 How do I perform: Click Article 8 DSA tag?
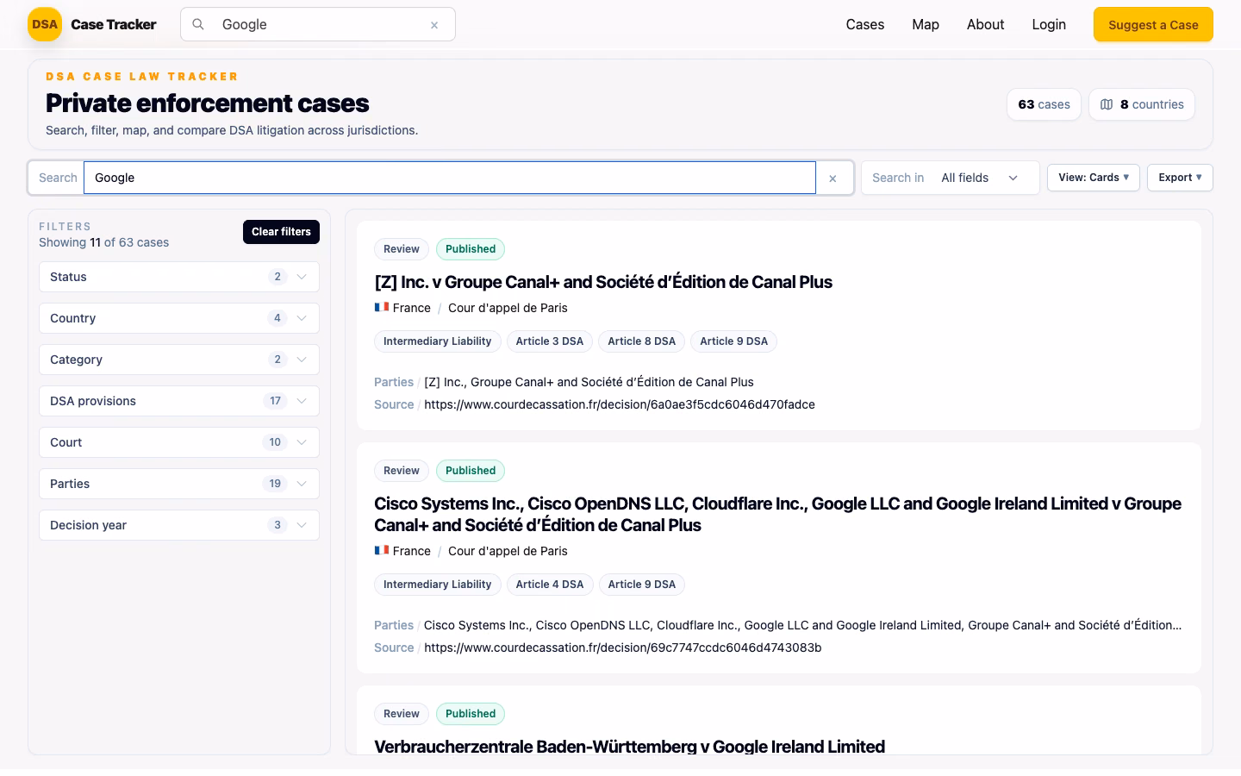642,341
